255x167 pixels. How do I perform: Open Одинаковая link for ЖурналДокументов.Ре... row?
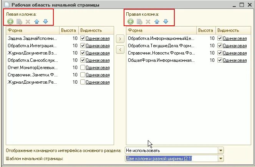click(98, 82)
